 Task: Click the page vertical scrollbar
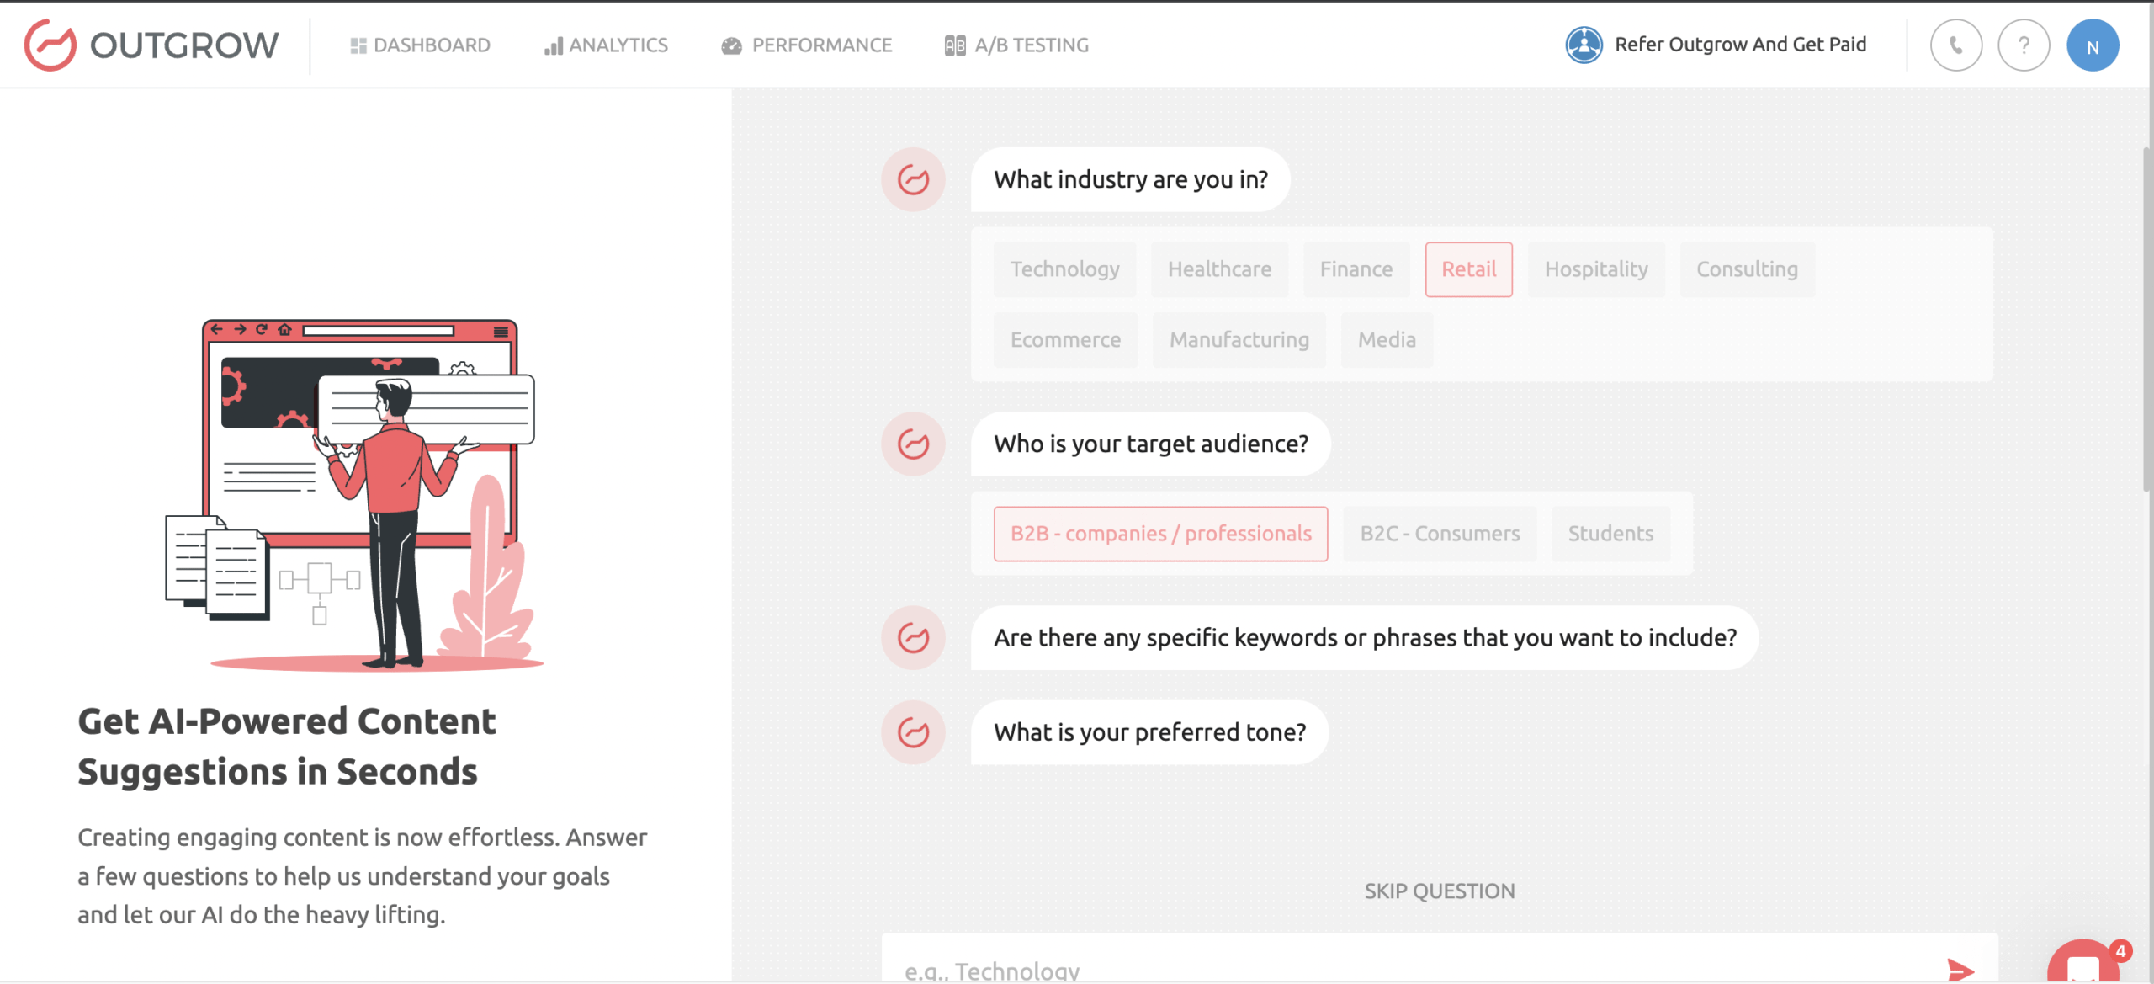[x=2146, y=320]
